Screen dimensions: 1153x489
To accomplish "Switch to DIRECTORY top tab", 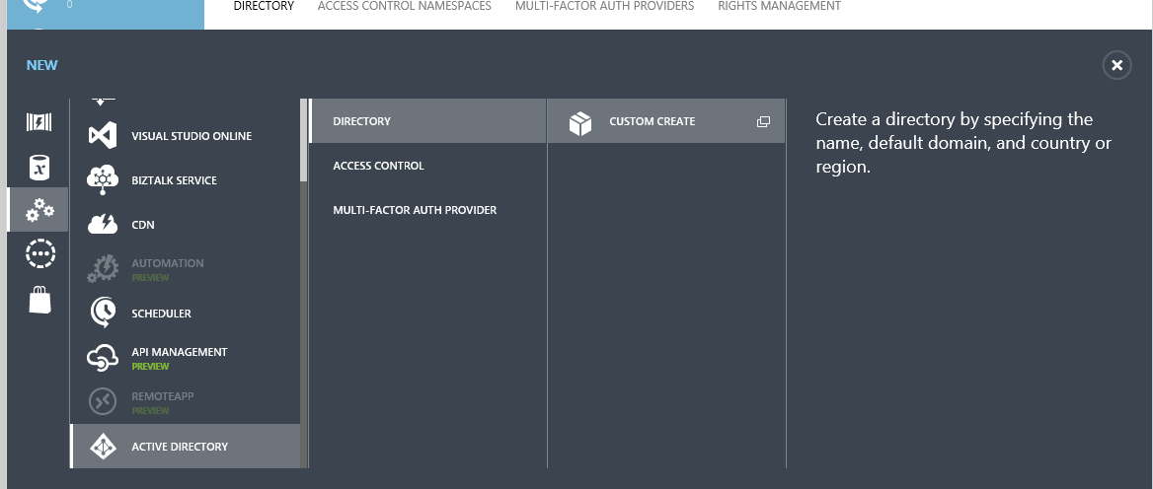I will [x=264, y=6].
